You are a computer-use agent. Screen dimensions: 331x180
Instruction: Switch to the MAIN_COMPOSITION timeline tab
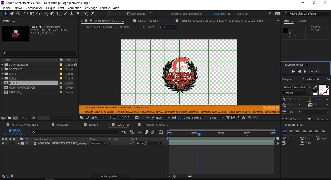pos(25,125)
